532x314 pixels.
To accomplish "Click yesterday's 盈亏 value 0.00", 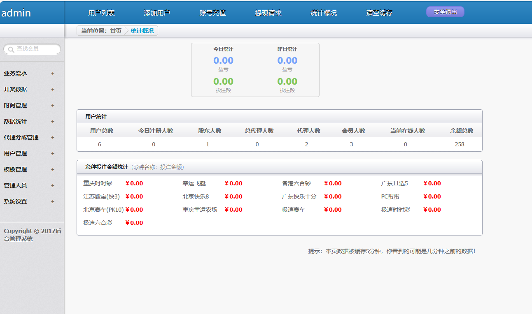I will (287, 60).
